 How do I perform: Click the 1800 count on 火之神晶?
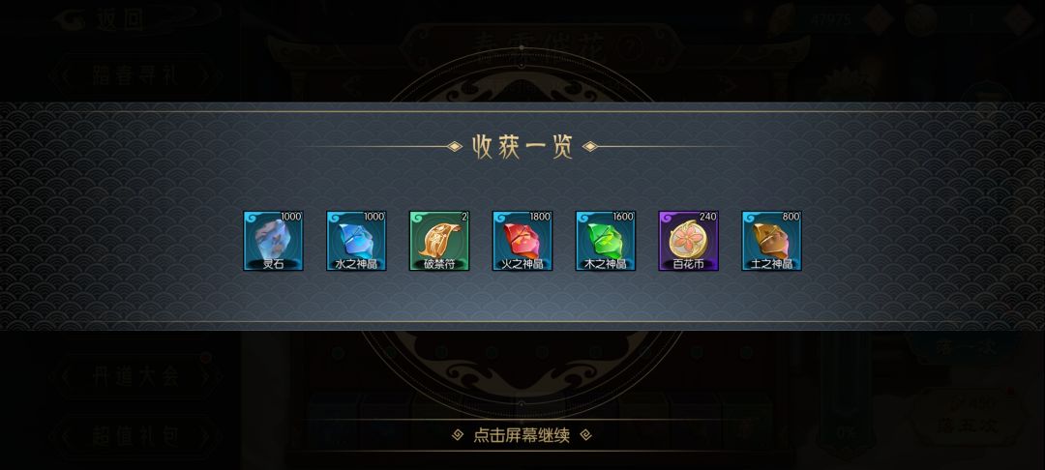coord(540,217)
